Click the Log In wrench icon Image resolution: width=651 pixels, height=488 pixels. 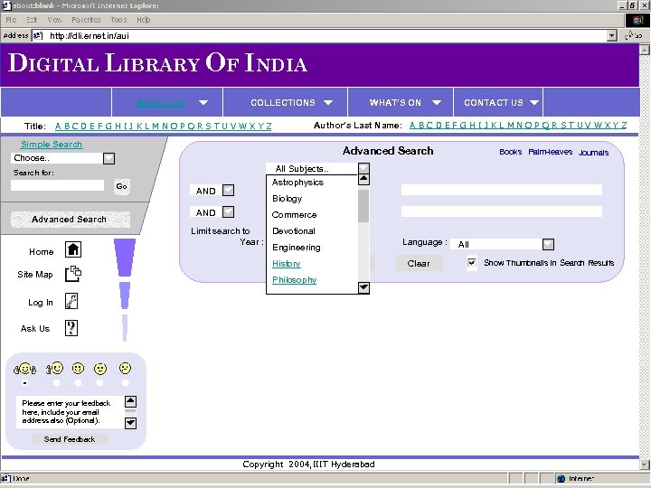click(71, 301)
